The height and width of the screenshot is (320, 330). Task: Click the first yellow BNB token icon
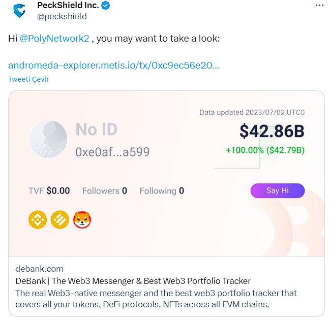click(x=37, y=220)
